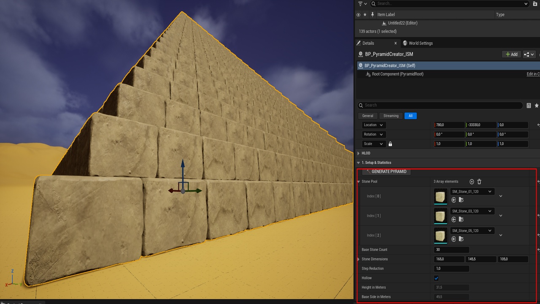Expand the Stone Dimensions property
Image resolution: width=540 pixels, height=304 pixels.
point(359,259)
